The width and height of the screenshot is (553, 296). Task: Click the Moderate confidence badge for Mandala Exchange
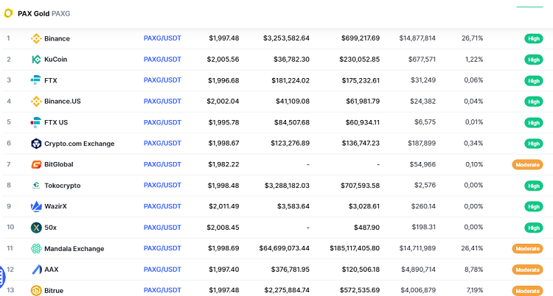pos(527,248)
